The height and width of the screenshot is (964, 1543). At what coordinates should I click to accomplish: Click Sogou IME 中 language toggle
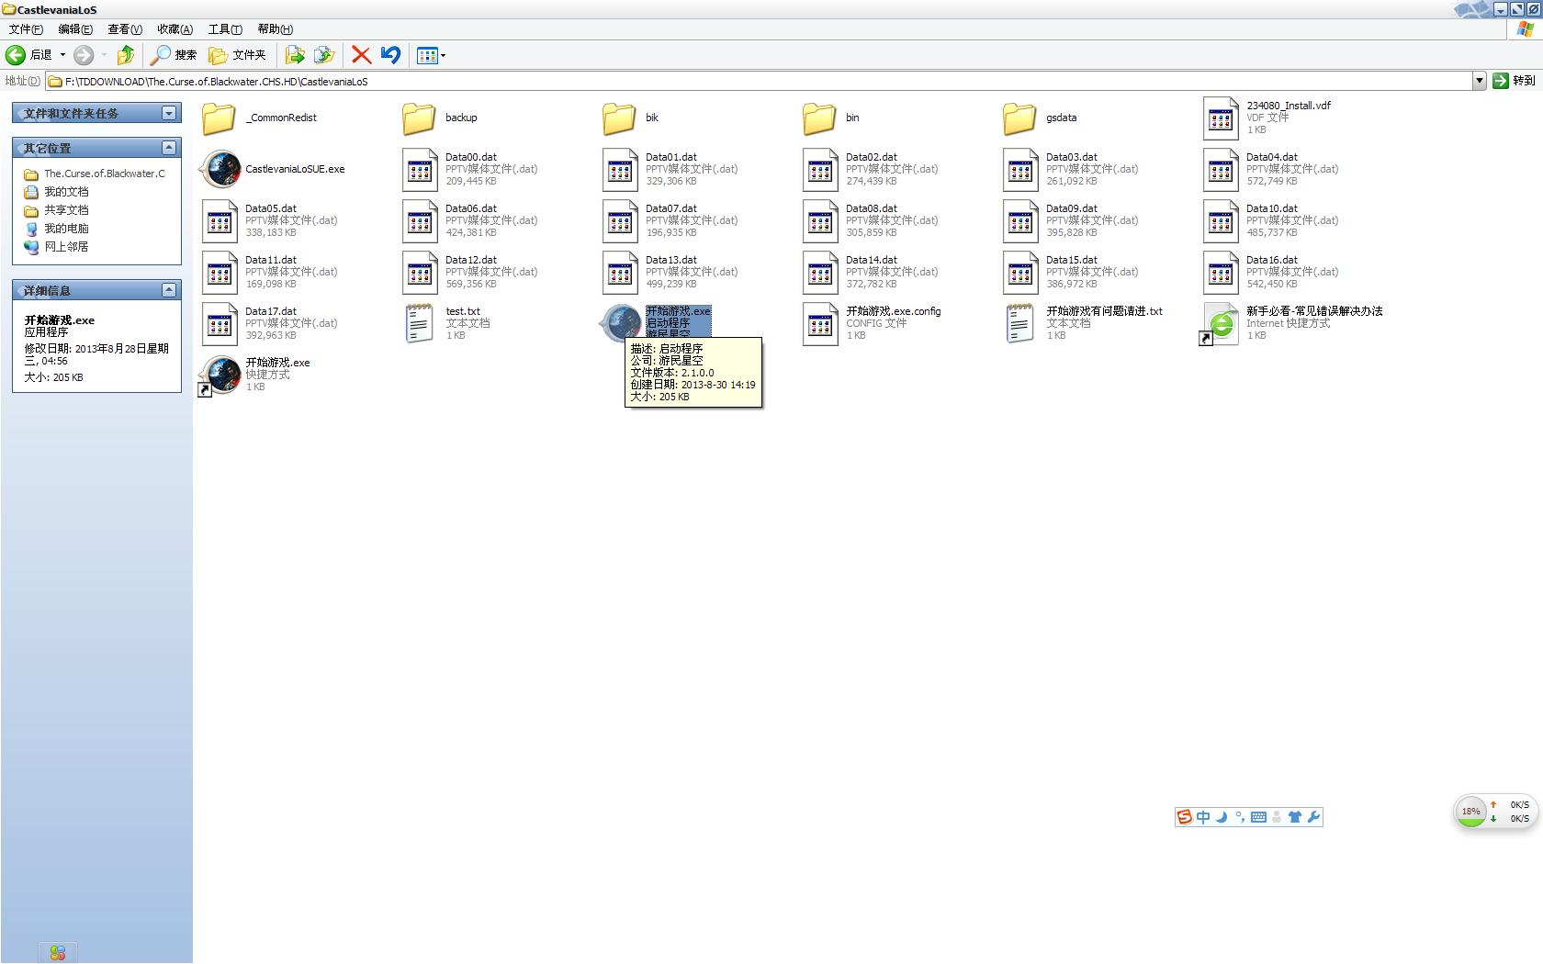(x=1202, y=817)
